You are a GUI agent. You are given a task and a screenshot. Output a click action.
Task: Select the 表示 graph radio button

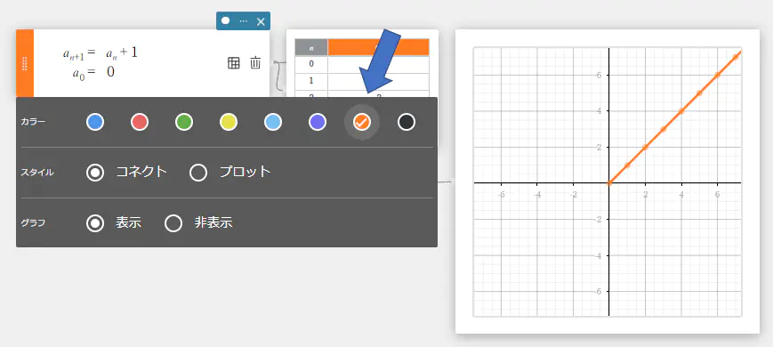(x=95, y=223)
